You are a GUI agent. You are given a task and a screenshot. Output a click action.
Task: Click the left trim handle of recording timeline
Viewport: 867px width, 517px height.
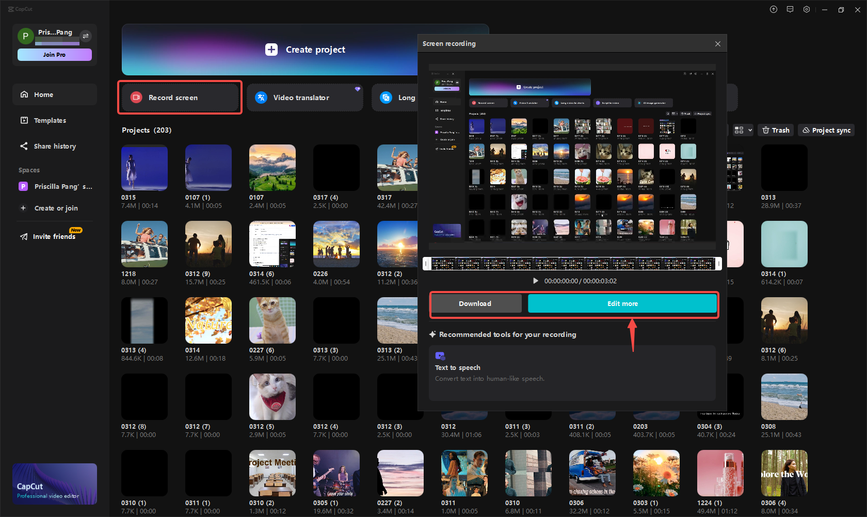coord(426,264)
